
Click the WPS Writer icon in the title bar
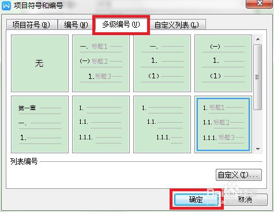point(6,5)
